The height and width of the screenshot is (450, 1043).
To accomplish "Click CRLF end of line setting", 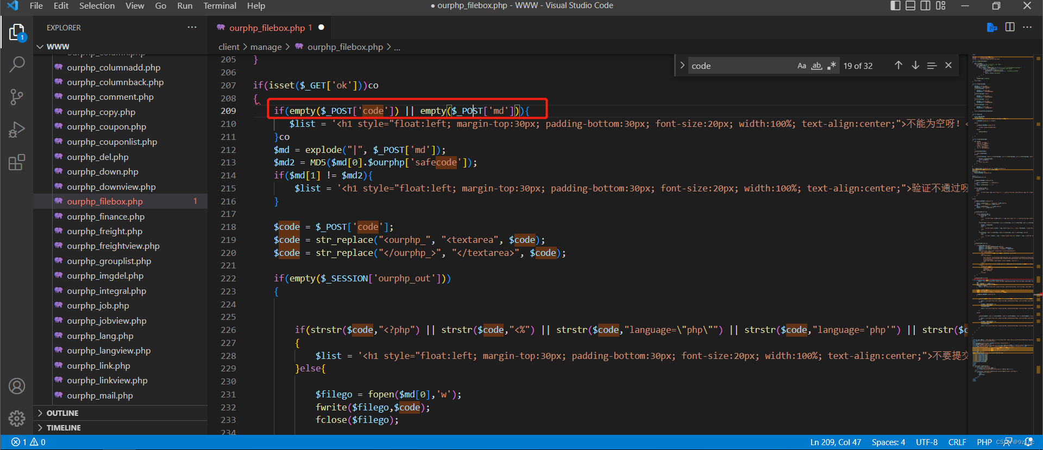I will pos(957,442).
